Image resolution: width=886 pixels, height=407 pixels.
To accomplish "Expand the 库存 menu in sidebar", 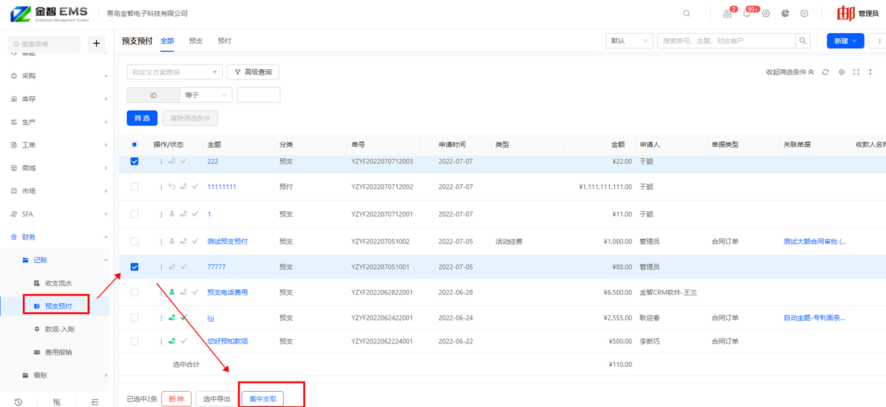I will click(55, 99).
